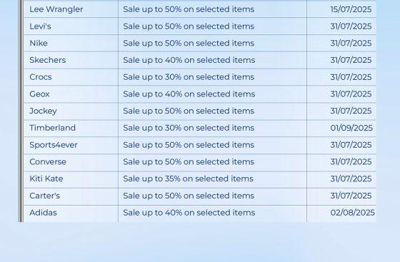Select Adidas's 02/08/2025 end date
This screenshot has width=400, height=262.
point(352,213)
